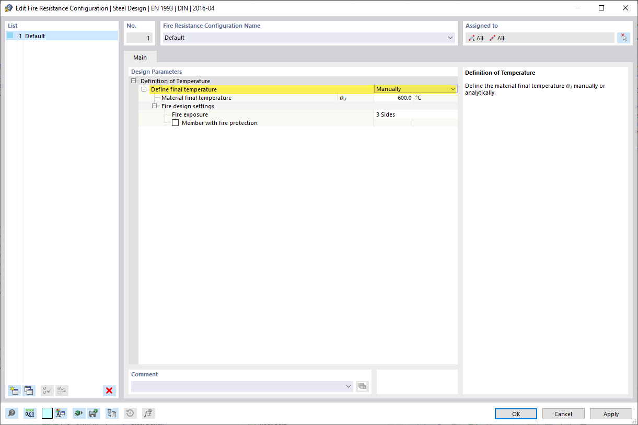
Task: Click the 'Material final temperature' row label
Action: pos(196,98)
